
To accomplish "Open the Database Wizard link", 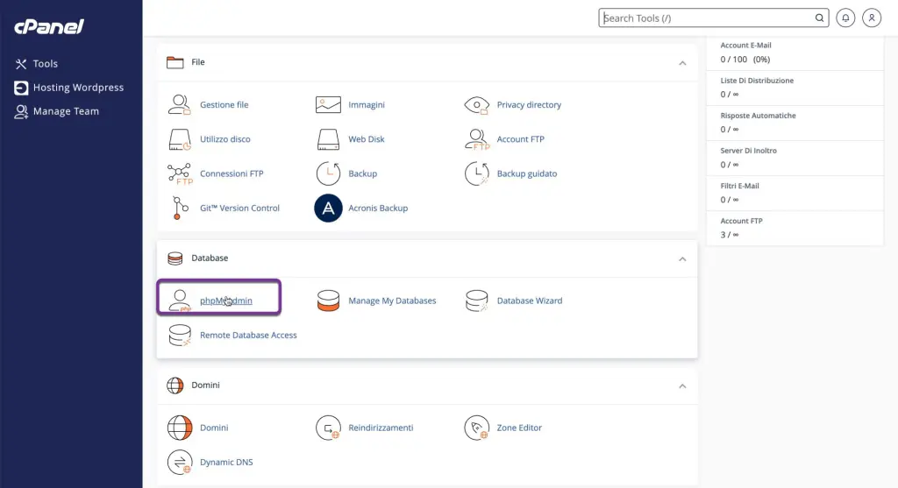I will (x=530, y=301).
